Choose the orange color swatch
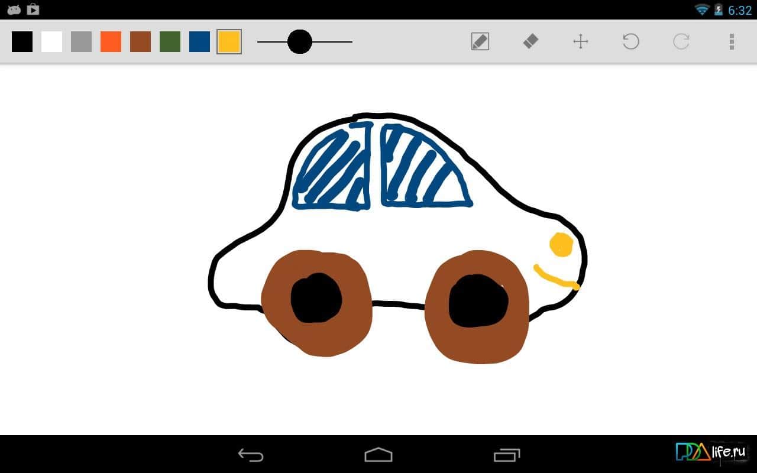This screenshot has width=757, height=473. point(111,42)
